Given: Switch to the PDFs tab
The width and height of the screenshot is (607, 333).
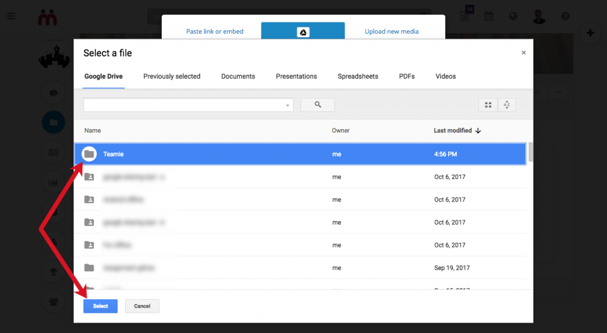Looking at the screenshot, I should click(407, 76).
